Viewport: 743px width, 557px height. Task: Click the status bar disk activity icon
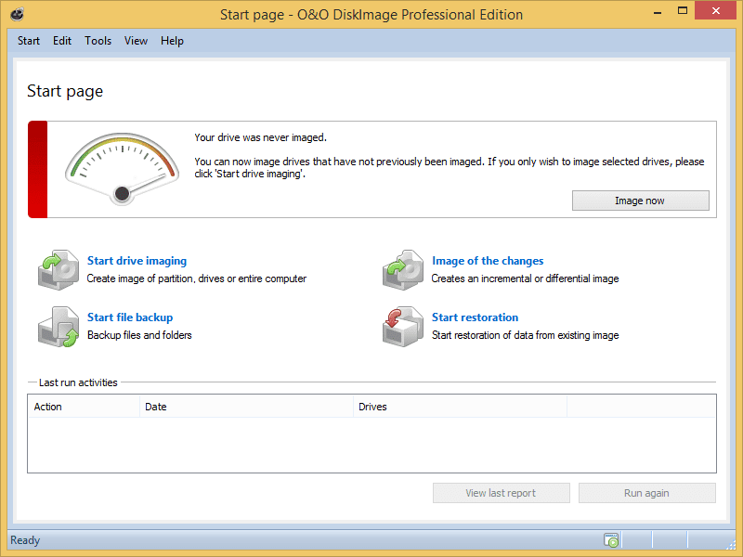click(x=611, y=540)
